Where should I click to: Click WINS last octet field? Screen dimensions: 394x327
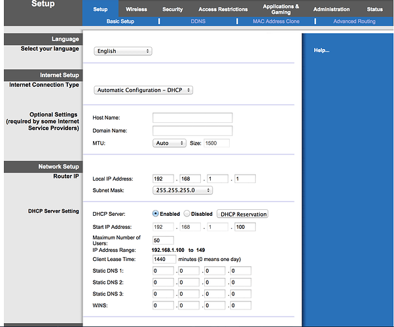241,305
